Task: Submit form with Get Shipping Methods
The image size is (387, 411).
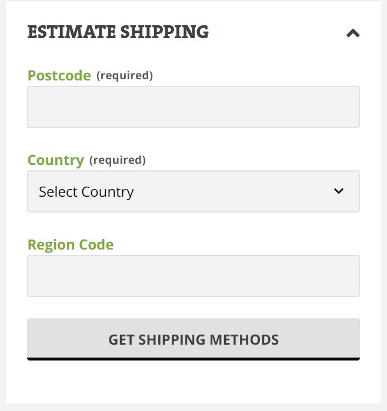Action: click(193, 339)
